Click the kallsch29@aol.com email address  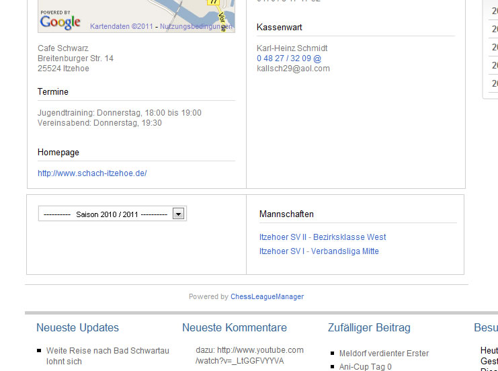(293, 69)
